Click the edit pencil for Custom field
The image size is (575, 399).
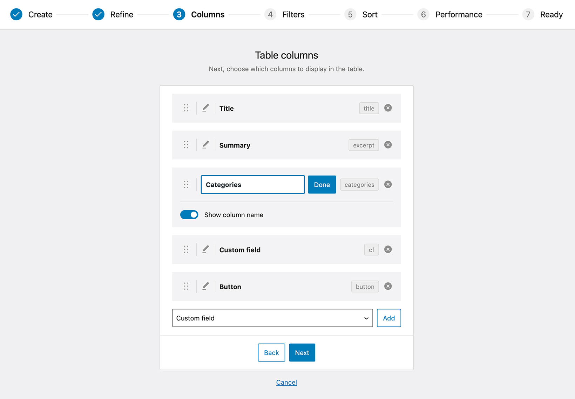pos(205,249)
